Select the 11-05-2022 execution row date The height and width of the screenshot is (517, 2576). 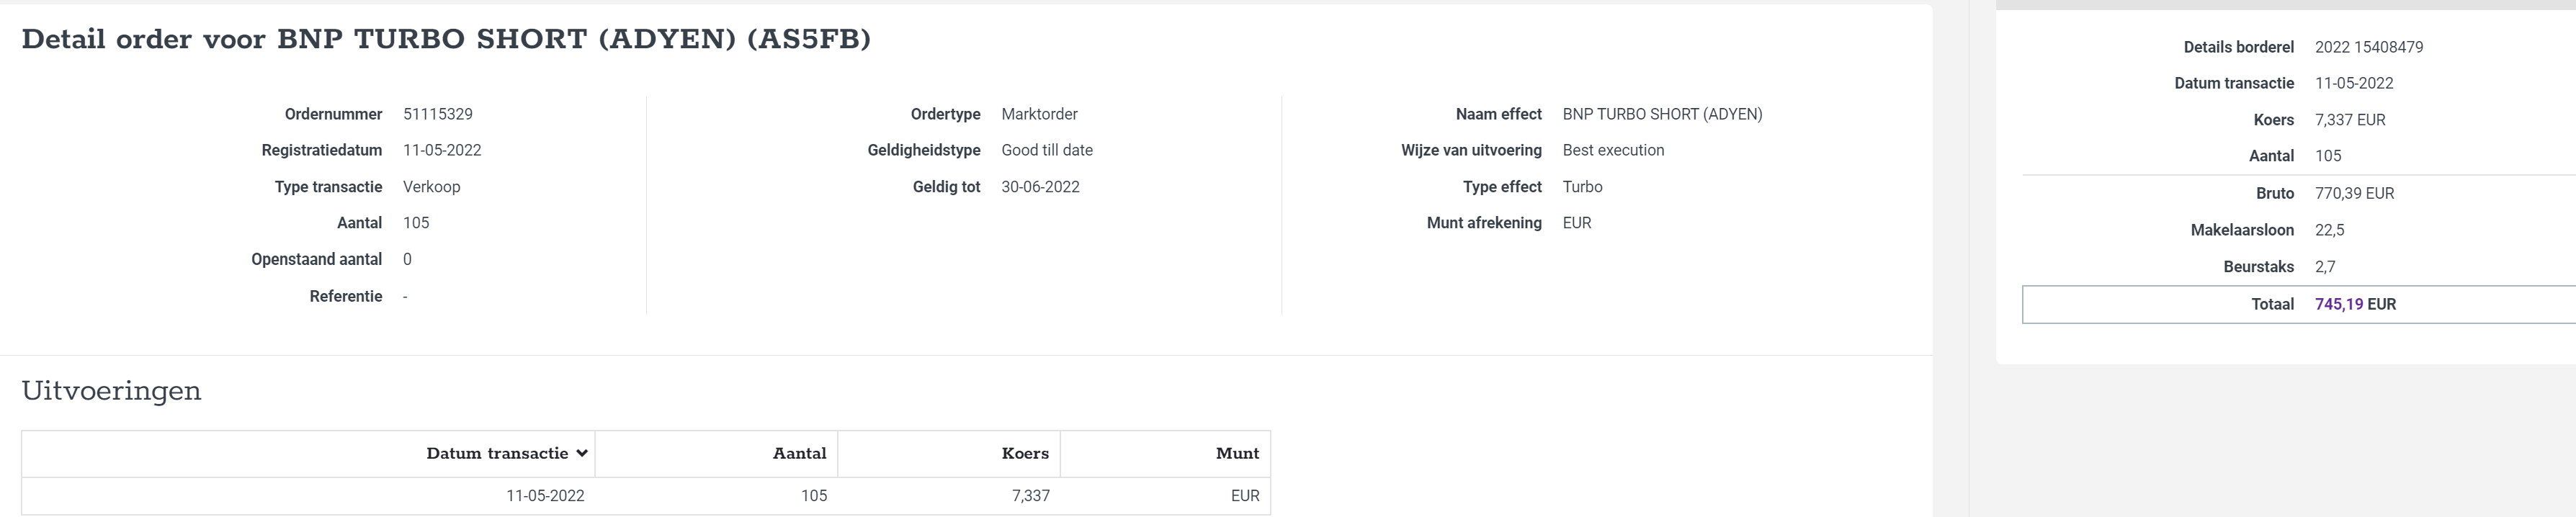pos(545,496)
